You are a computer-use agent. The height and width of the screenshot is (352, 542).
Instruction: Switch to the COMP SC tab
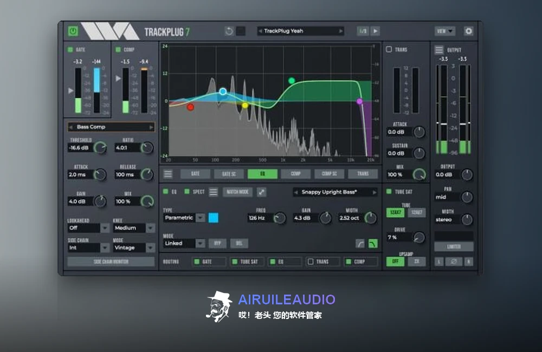pyautogui.click(x=330, y=174)
